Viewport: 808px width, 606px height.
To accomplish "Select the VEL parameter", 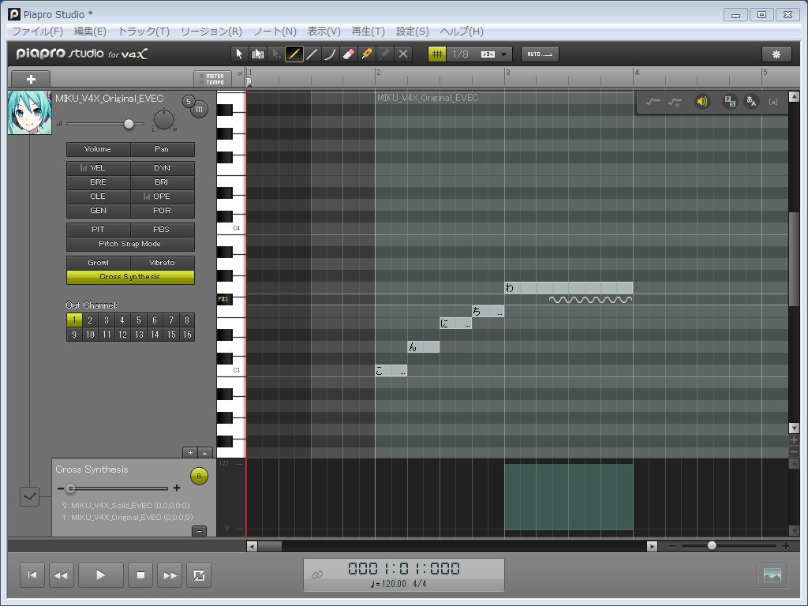I will coord(98,168).
